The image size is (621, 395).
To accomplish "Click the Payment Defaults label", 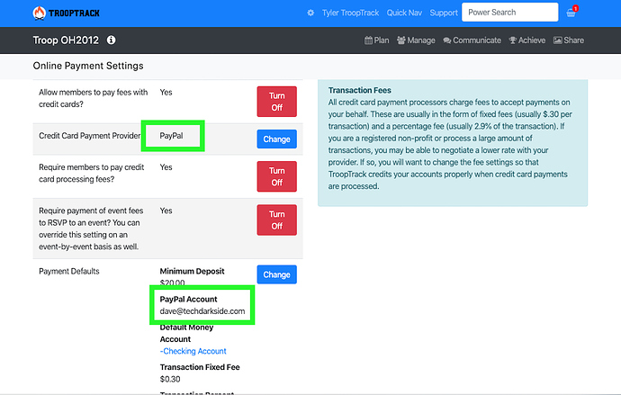I will 69,271.
